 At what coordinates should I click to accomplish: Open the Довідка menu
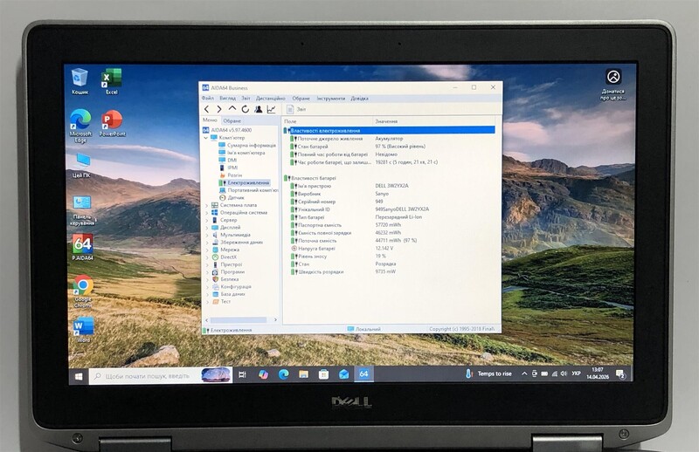(359, 98)
